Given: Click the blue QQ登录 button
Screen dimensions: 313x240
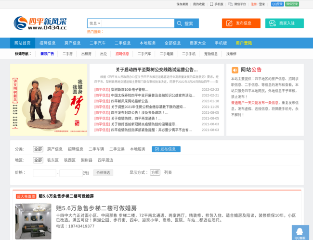Looking at the screenshot, I should tap(277, 4).
